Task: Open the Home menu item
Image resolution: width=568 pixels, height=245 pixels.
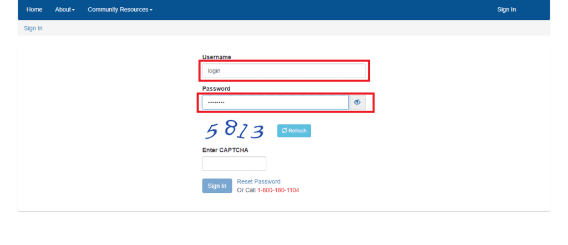Action: tap(34, 9)
